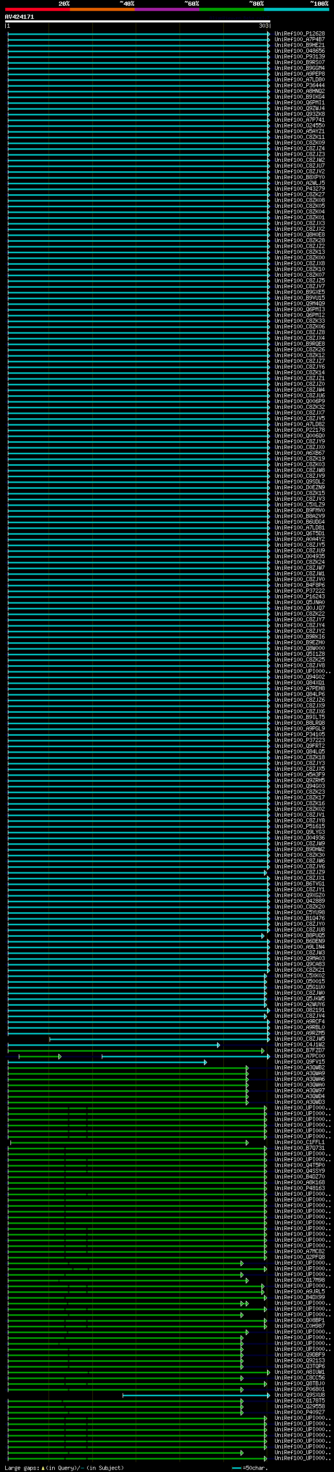This screenshot has width=334, height=1472.
Task: Click the orange ~40% identity legend segment
Action: [x=102, y=9]
